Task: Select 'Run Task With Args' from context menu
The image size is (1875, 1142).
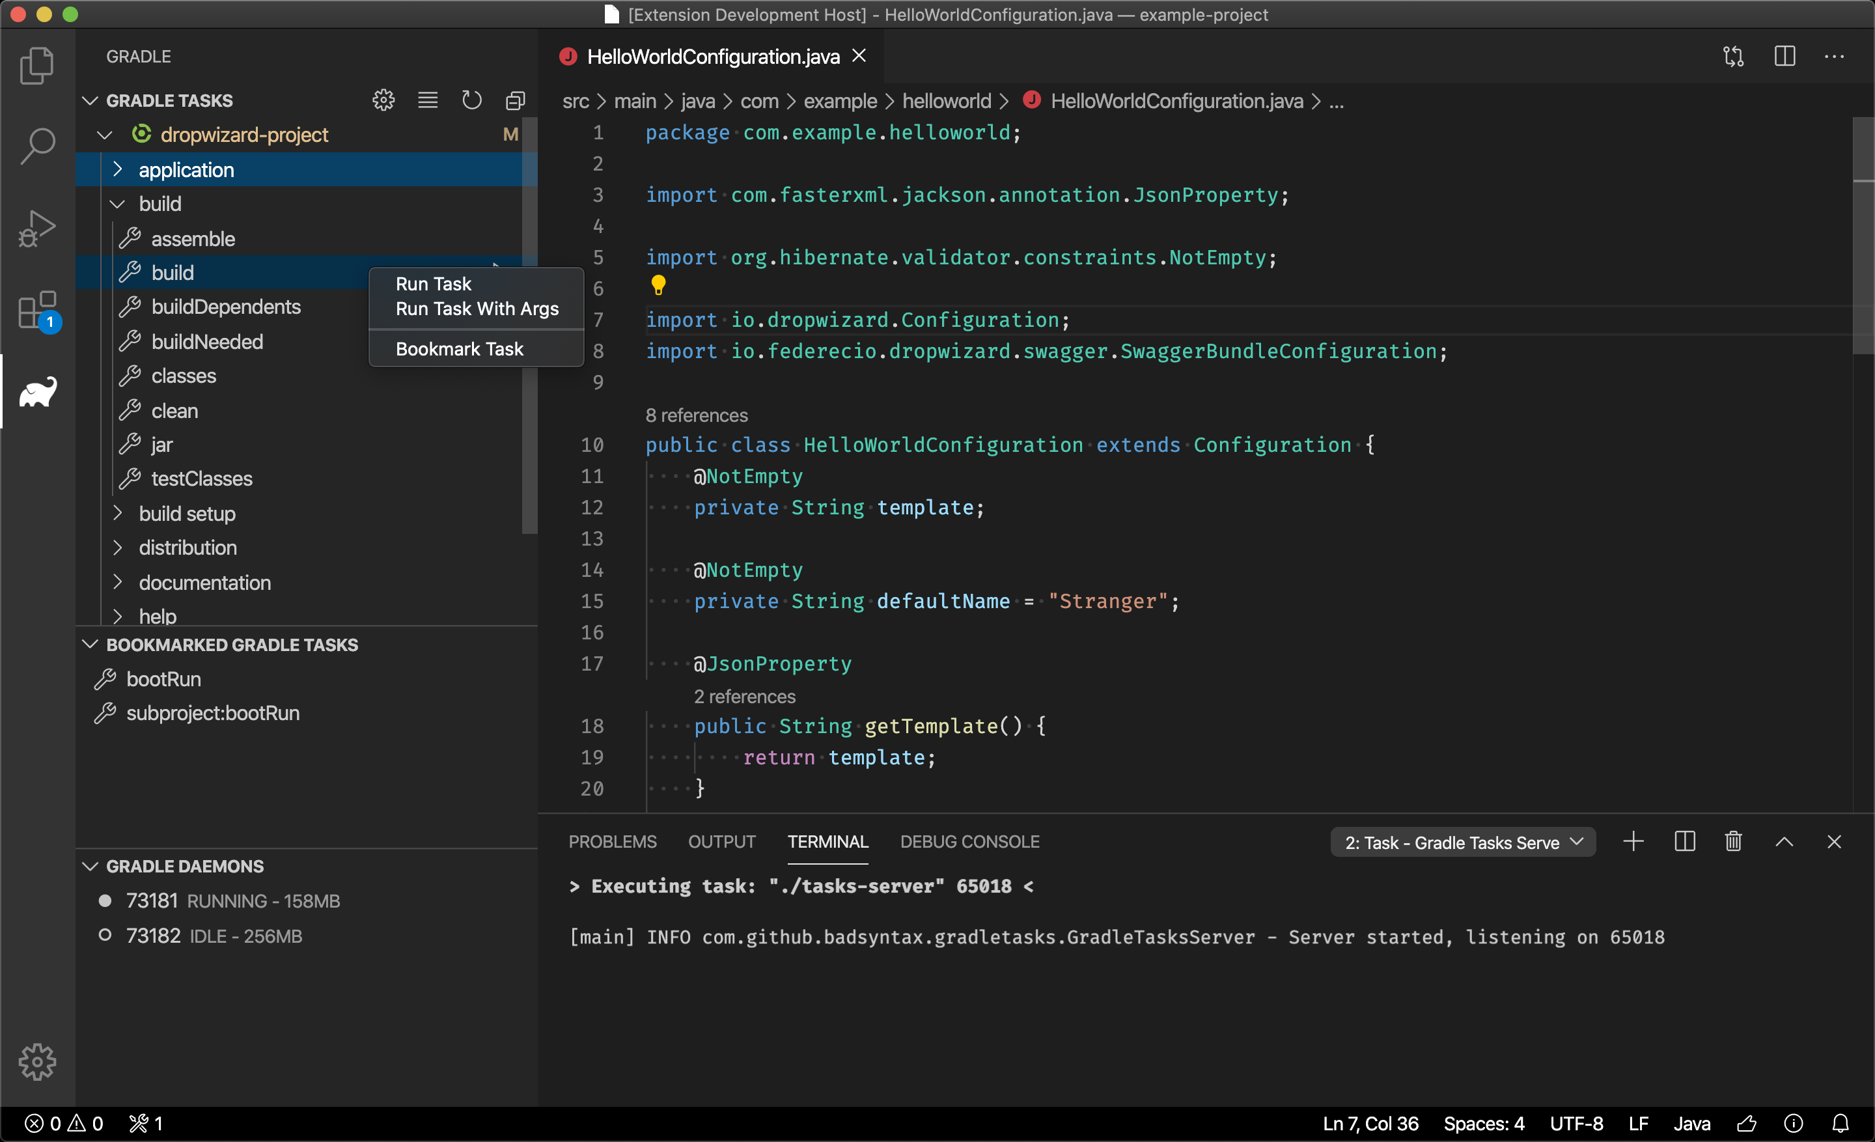Action: pyautogui.click(x=477, y=309)
